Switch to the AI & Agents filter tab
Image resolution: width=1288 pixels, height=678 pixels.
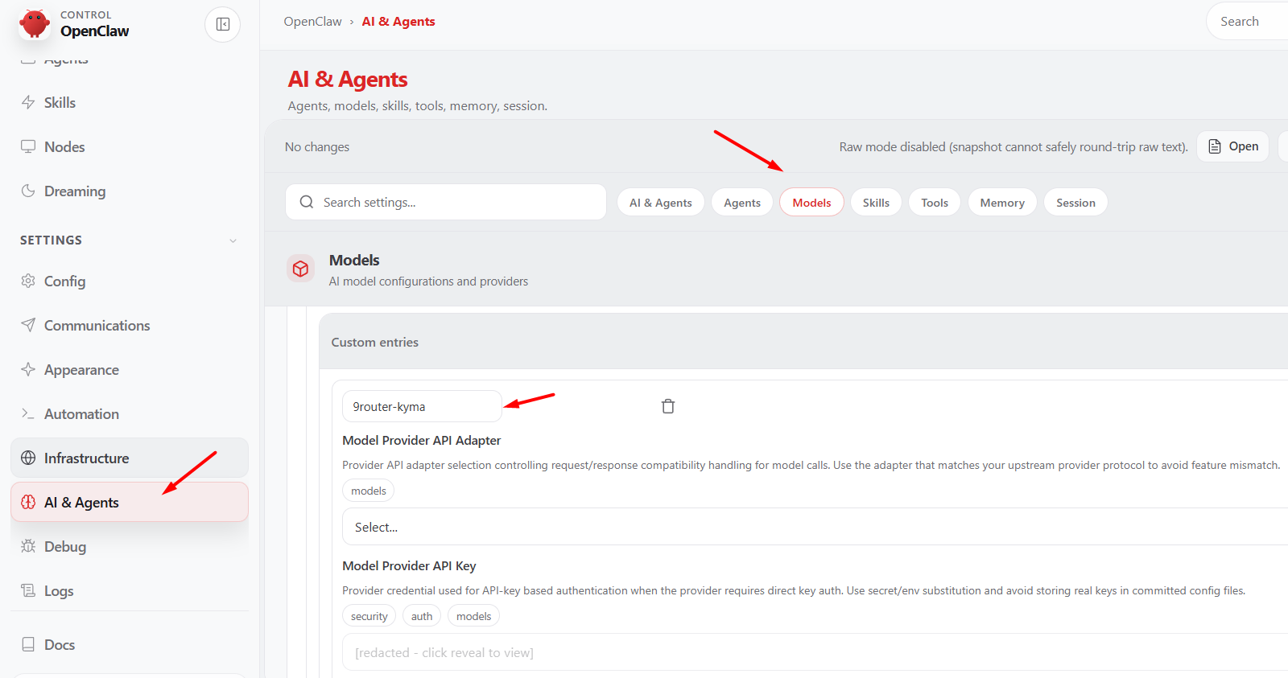(661, 202)
